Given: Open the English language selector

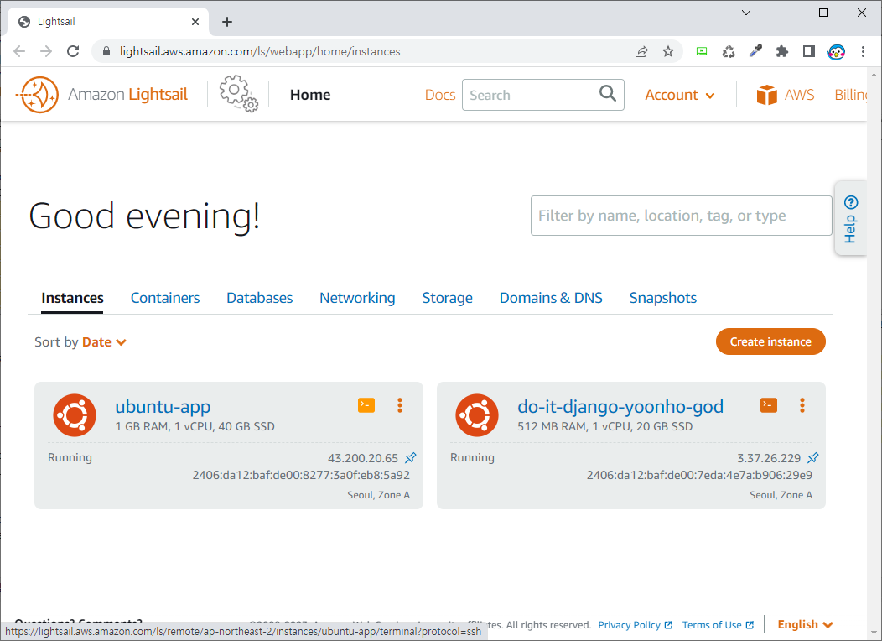Looking at the screenshot, I should coord(804,625).
